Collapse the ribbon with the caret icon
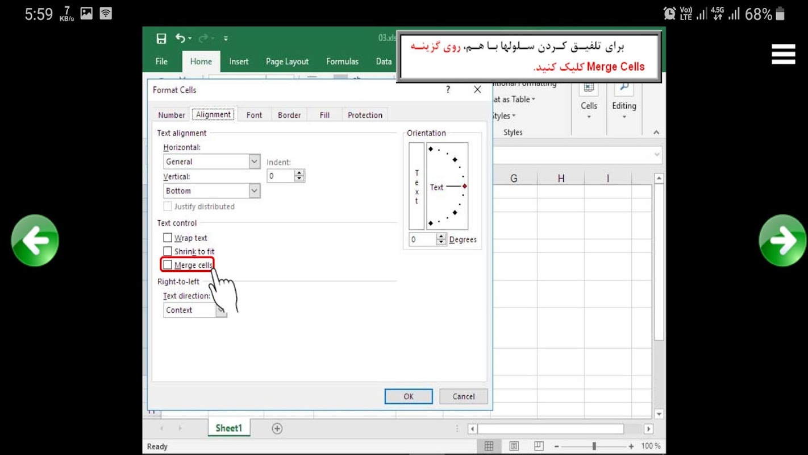The image size is (808, 455). pos(656,132)
